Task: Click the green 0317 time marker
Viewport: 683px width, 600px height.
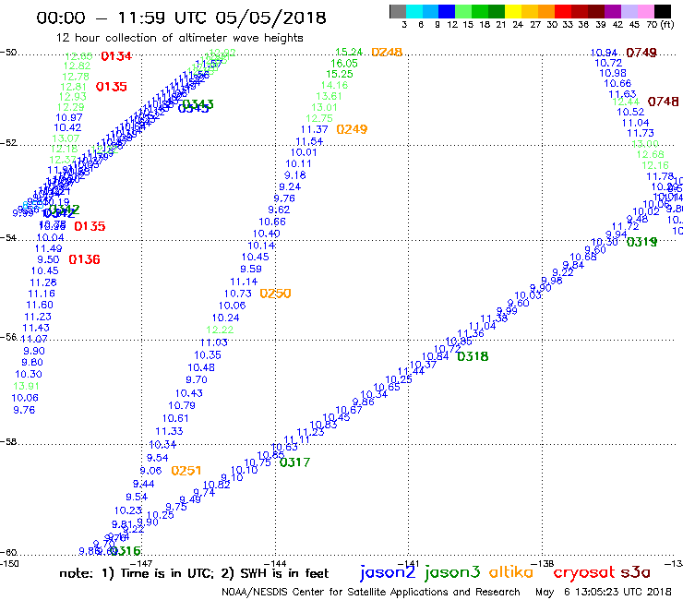Action: pos(295,462)
